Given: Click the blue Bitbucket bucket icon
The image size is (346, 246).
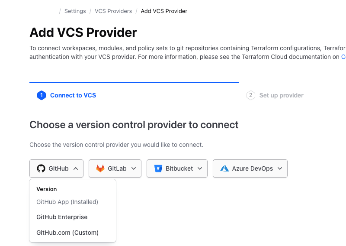Looking at the screenshot, I should coord(158,168).
